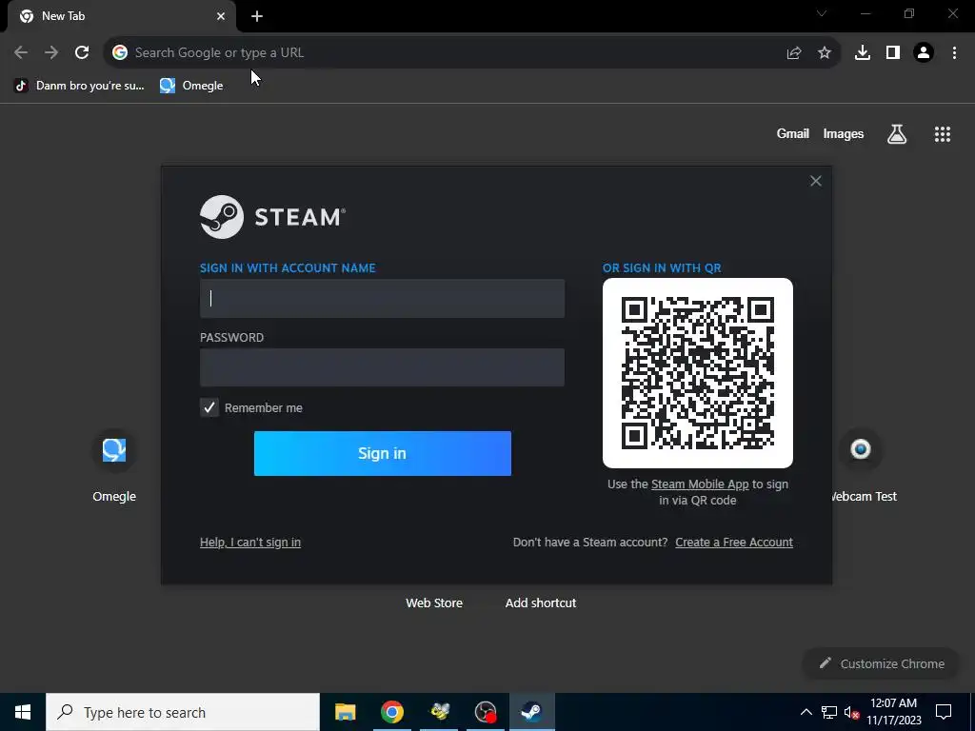Go back in Chrome history

pos(21,53)
